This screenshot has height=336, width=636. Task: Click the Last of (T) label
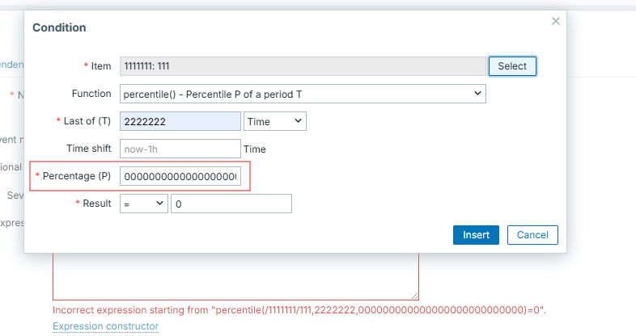coord(86,121)
